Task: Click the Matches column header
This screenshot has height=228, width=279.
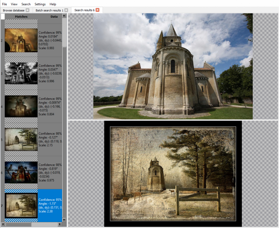Action: coord(21,17)
